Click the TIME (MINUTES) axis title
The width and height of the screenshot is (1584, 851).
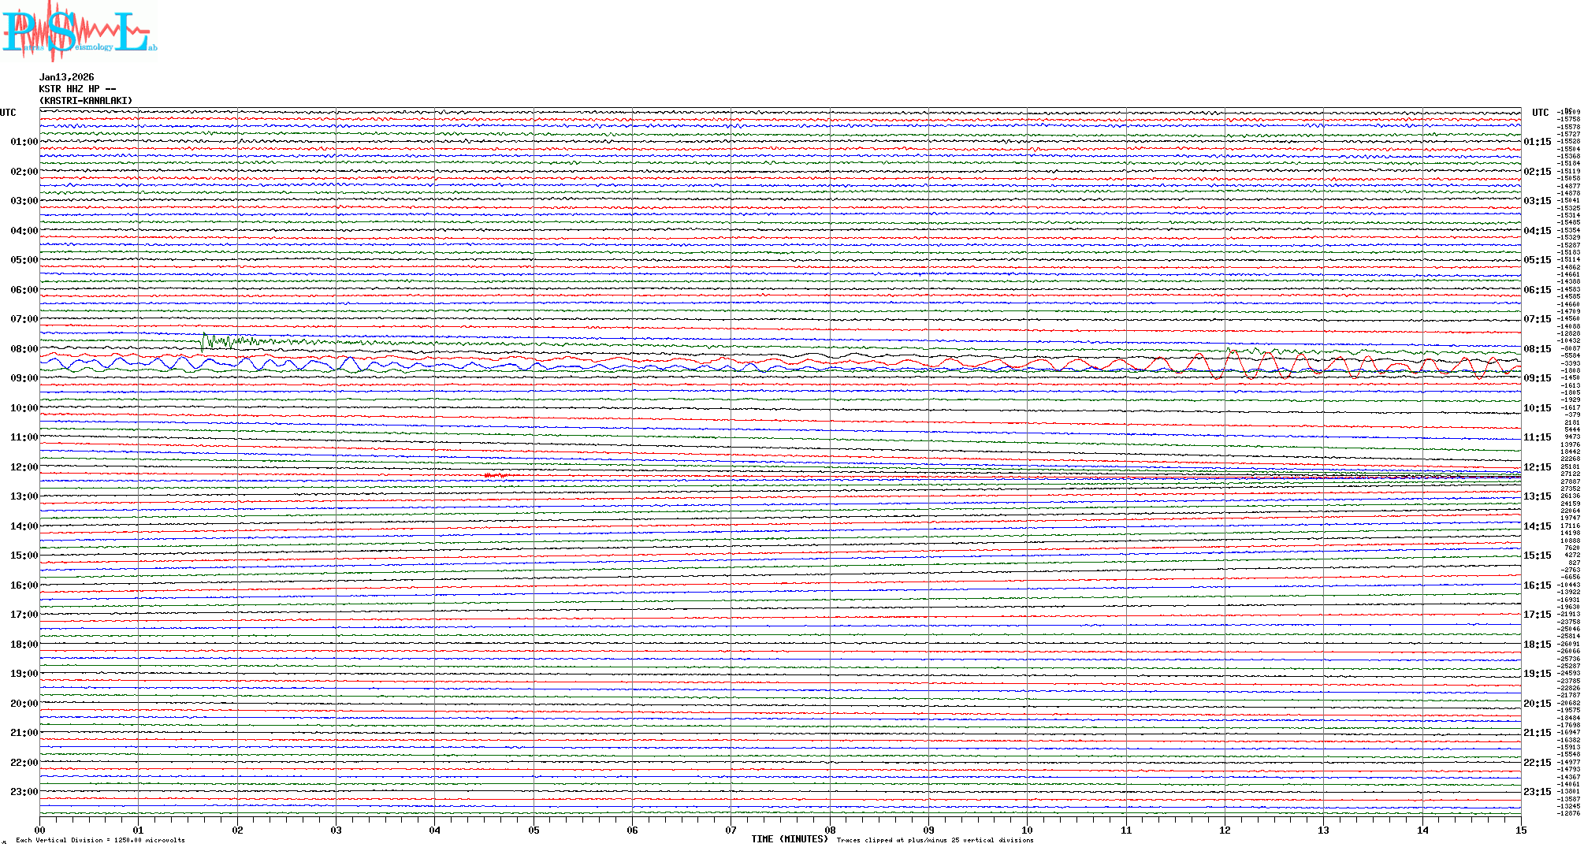click(x=790, y=839)
